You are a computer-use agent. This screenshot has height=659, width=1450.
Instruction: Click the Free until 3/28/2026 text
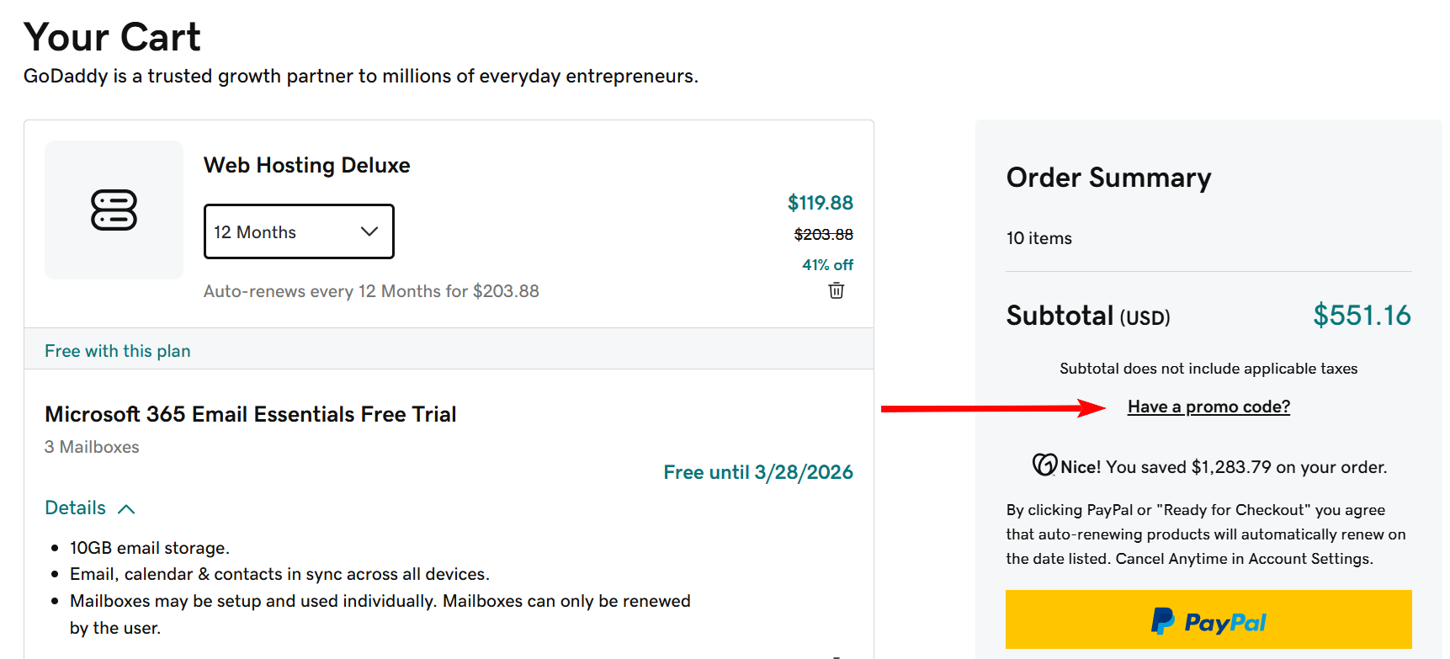pos(757,471)
